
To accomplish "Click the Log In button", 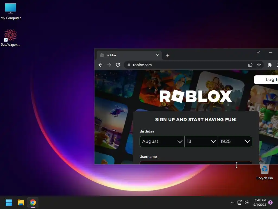I will 266,80.
